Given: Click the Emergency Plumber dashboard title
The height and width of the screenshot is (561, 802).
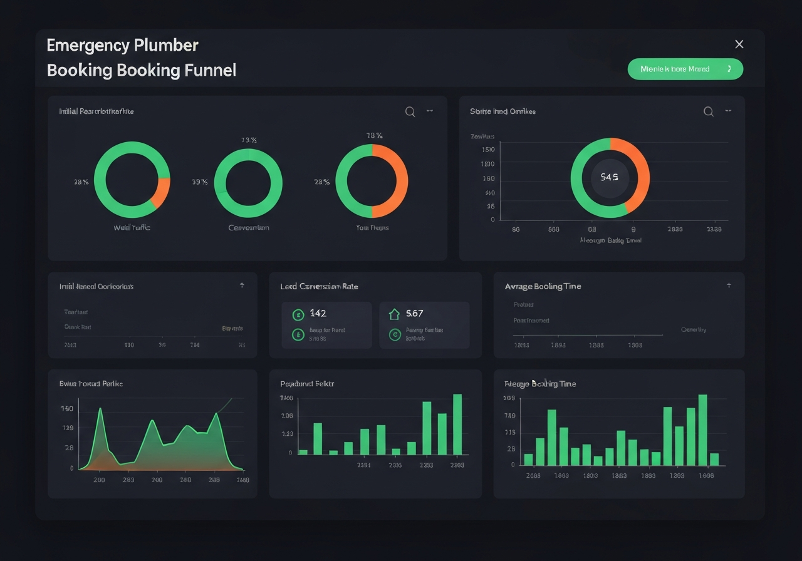Looking at the screenshot, I should (x=142, y=58).
